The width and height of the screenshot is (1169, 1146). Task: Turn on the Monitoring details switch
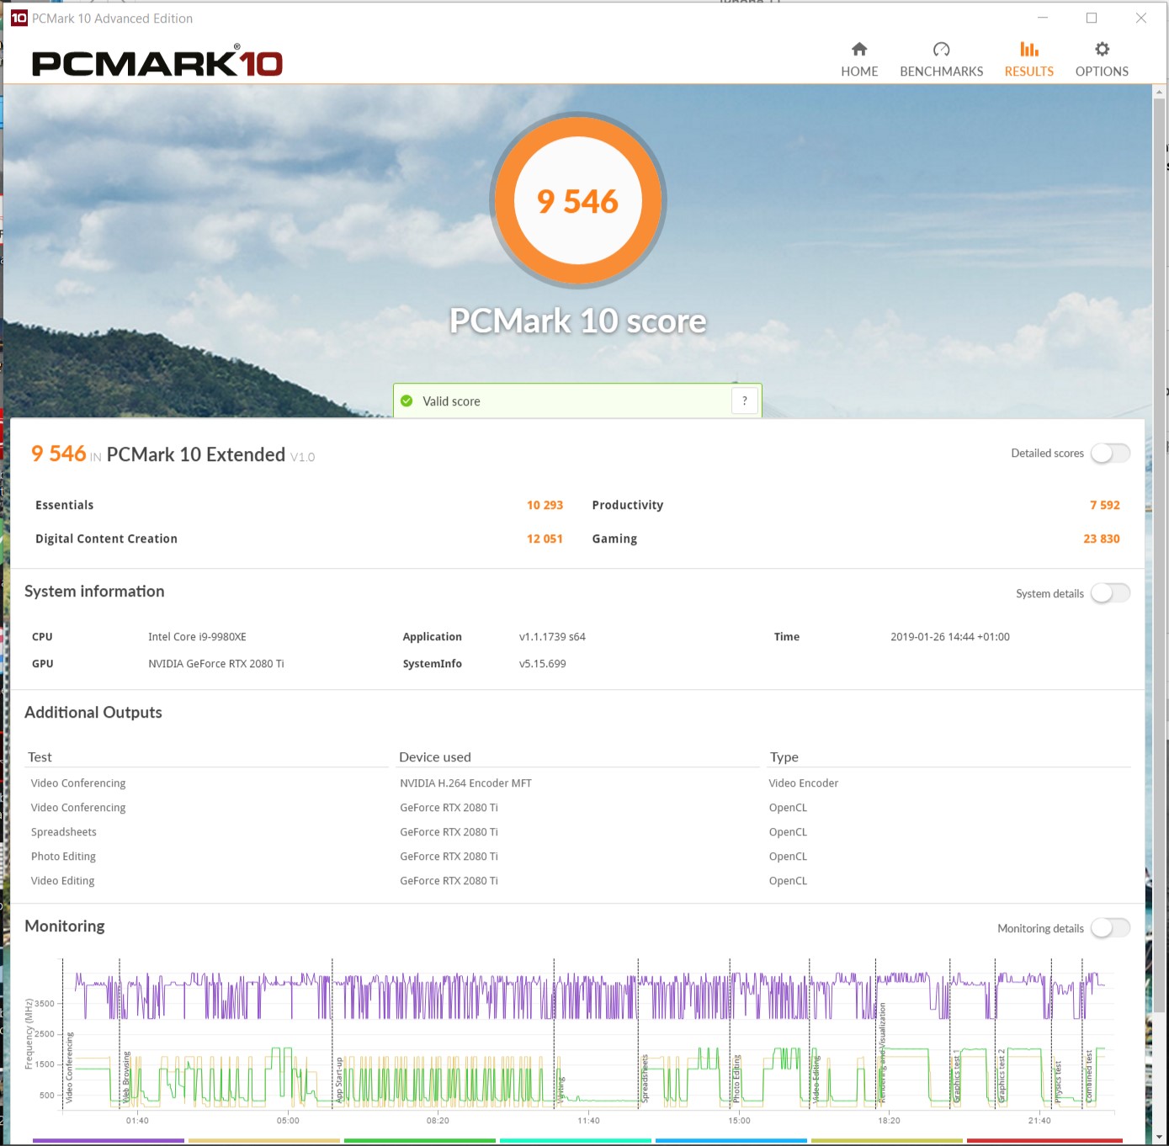click(1110, 928)
